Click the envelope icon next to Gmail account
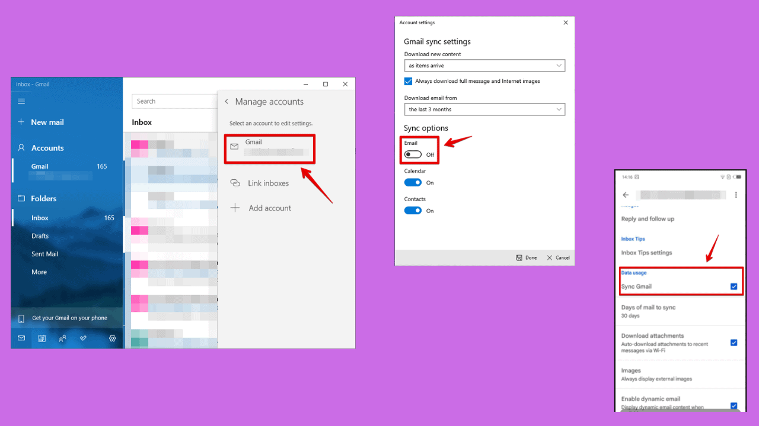 click(234, 146)
